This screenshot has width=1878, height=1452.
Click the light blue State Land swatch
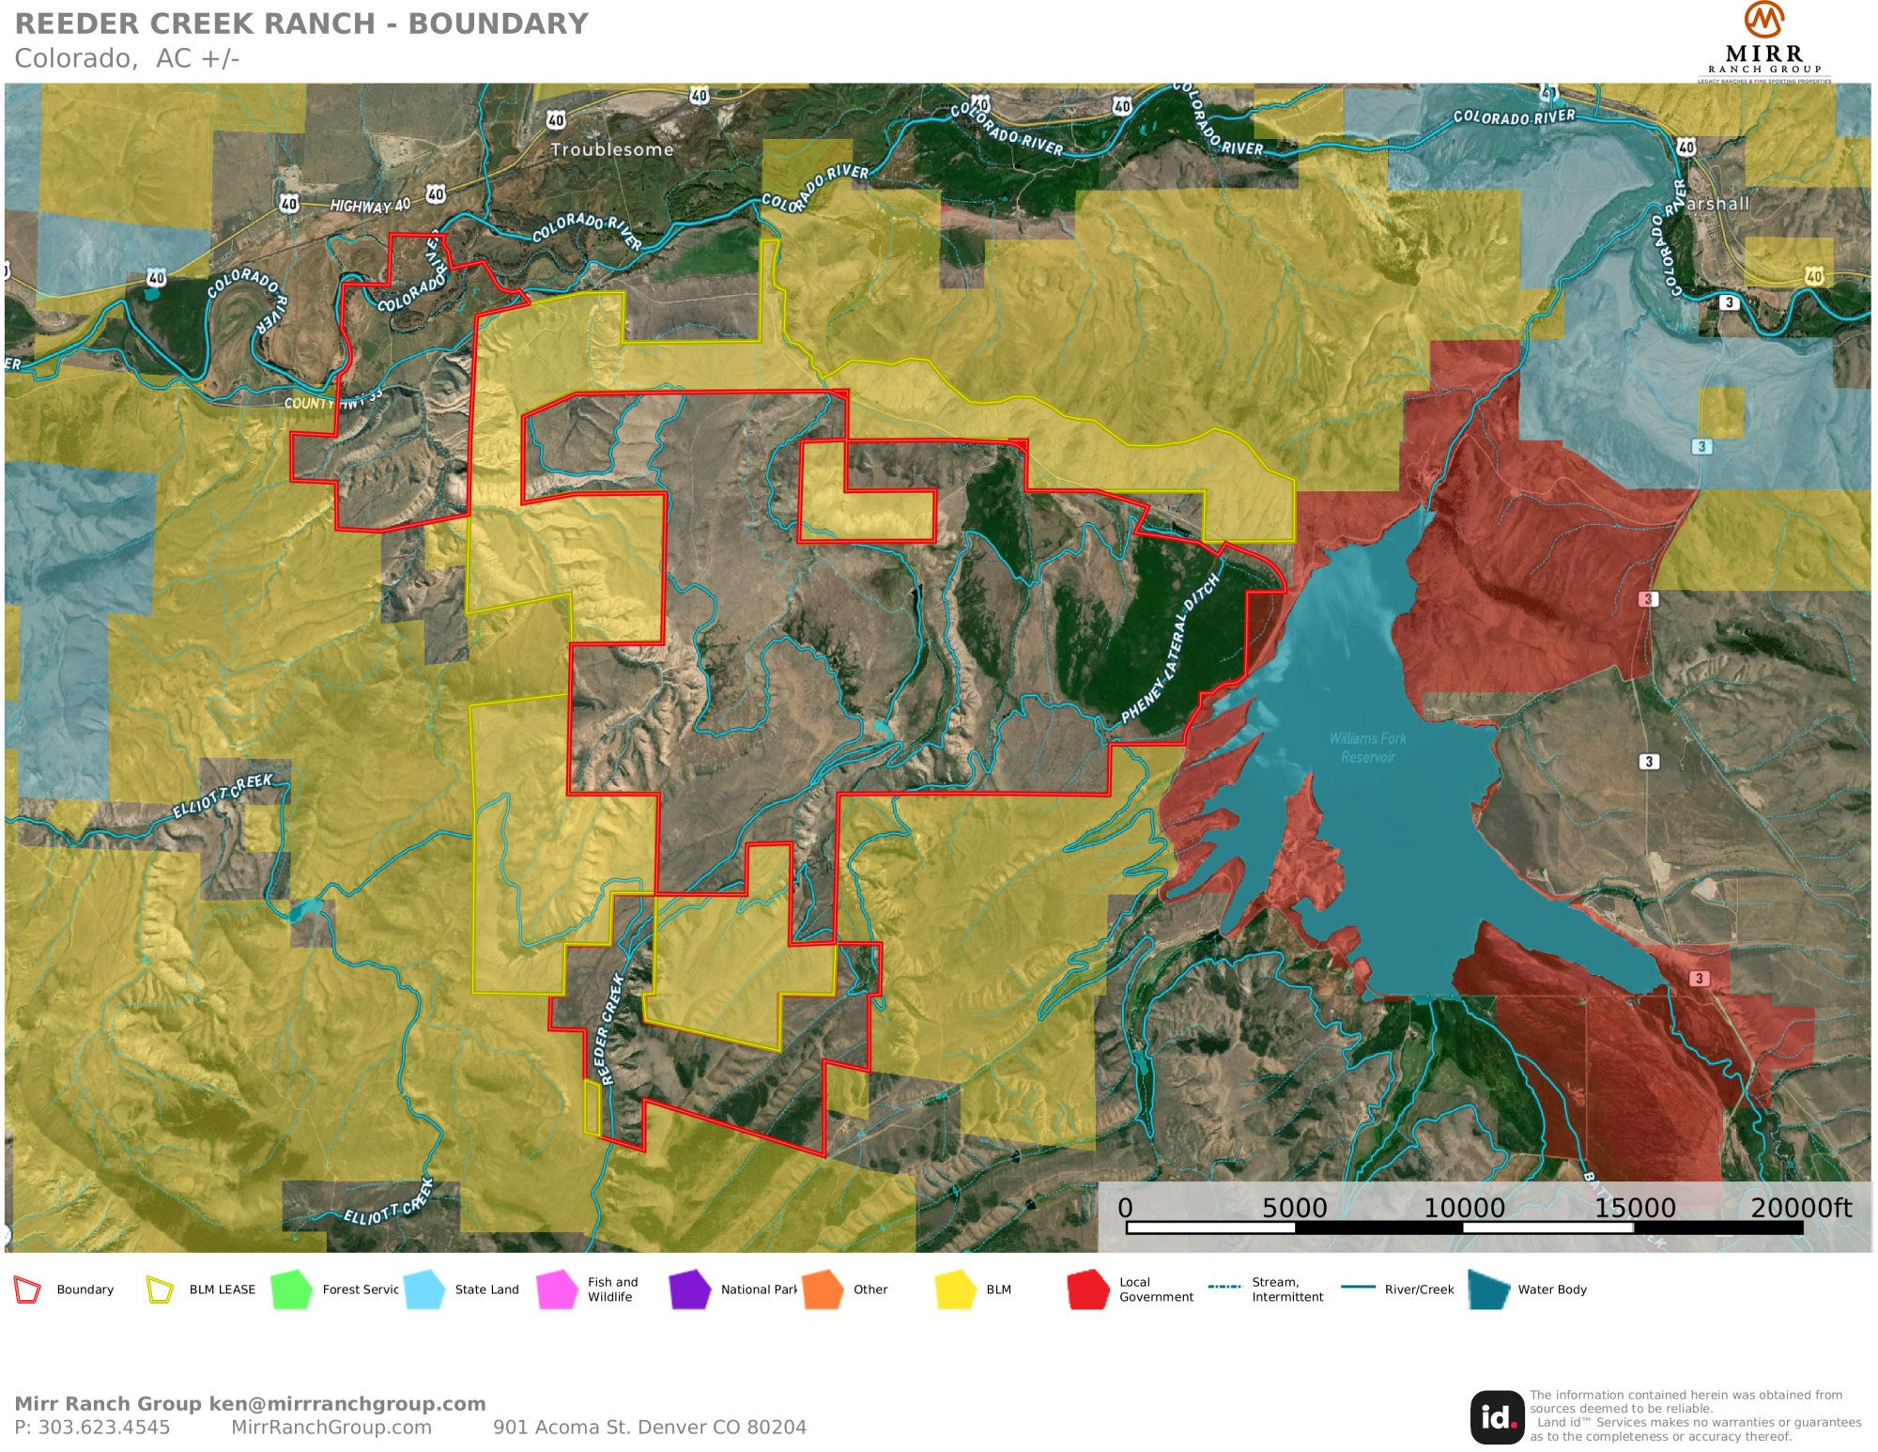point(423,1290)
